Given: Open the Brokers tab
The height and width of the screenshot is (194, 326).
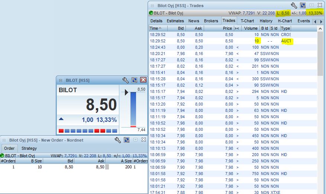Looking at the screenshot, I should click(x=211, y=21).
